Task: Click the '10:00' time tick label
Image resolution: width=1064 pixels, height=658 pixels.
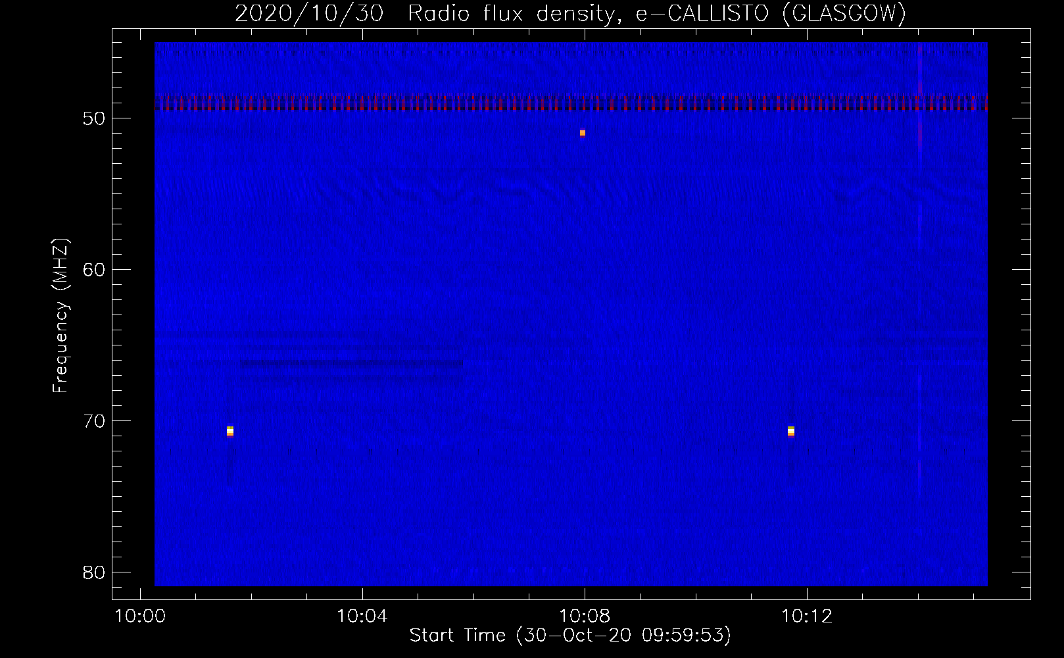Action: point(140,617)
